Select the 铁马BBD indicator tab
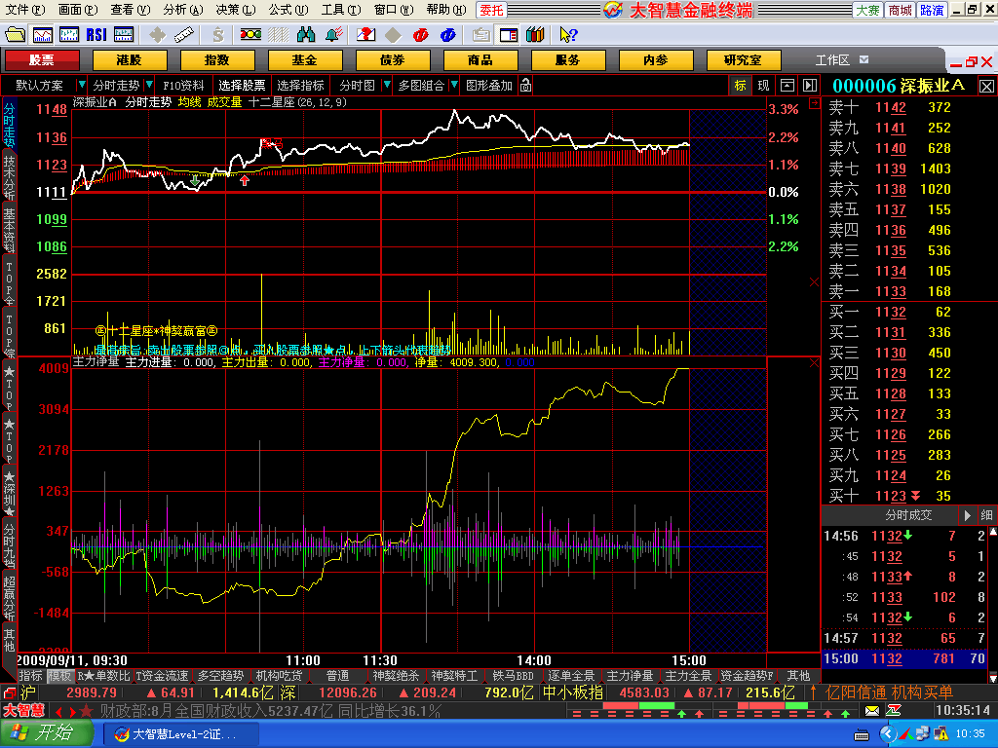Screen dimensions: 998x748 pos(513,676)
